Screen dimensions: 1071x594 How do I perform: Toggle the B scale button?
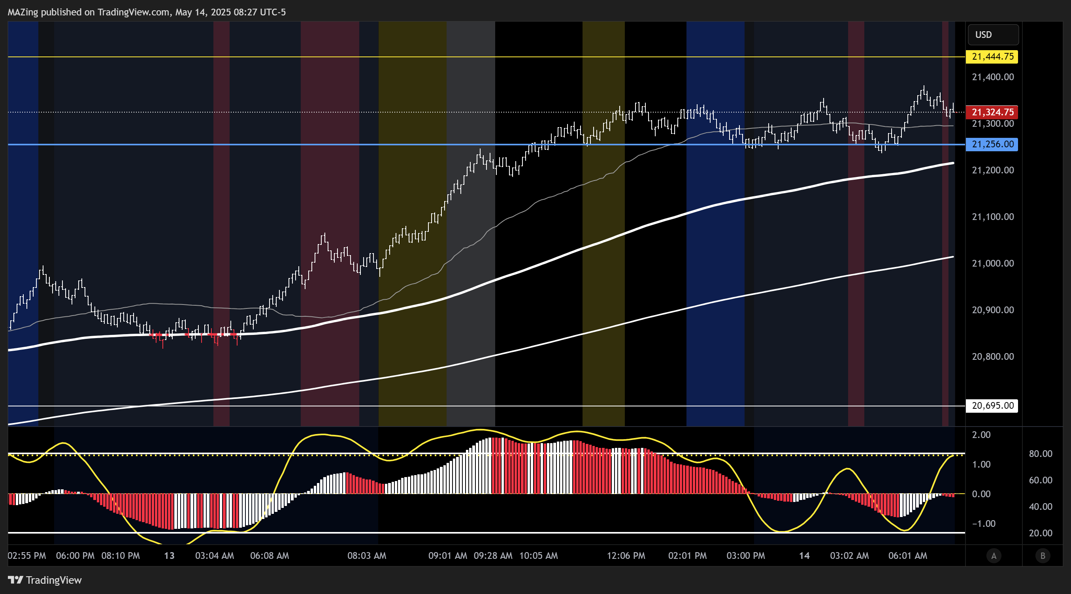point(1042,556)
